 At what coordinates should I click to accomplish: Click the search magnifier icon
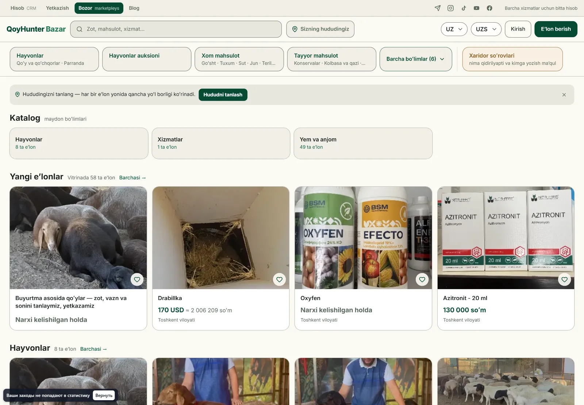point(79,29)
